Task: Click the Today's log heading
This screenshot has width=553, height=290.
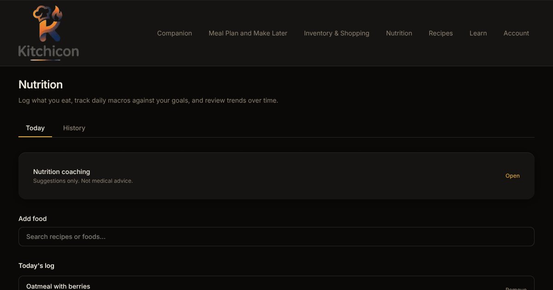Action: pos(36,266)
